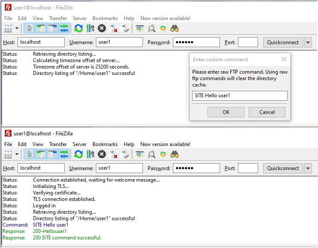Toggle synchronized browsing in the top window toolbar
Viewport: 318px width, 248px height.
click(x=163, y=29)
